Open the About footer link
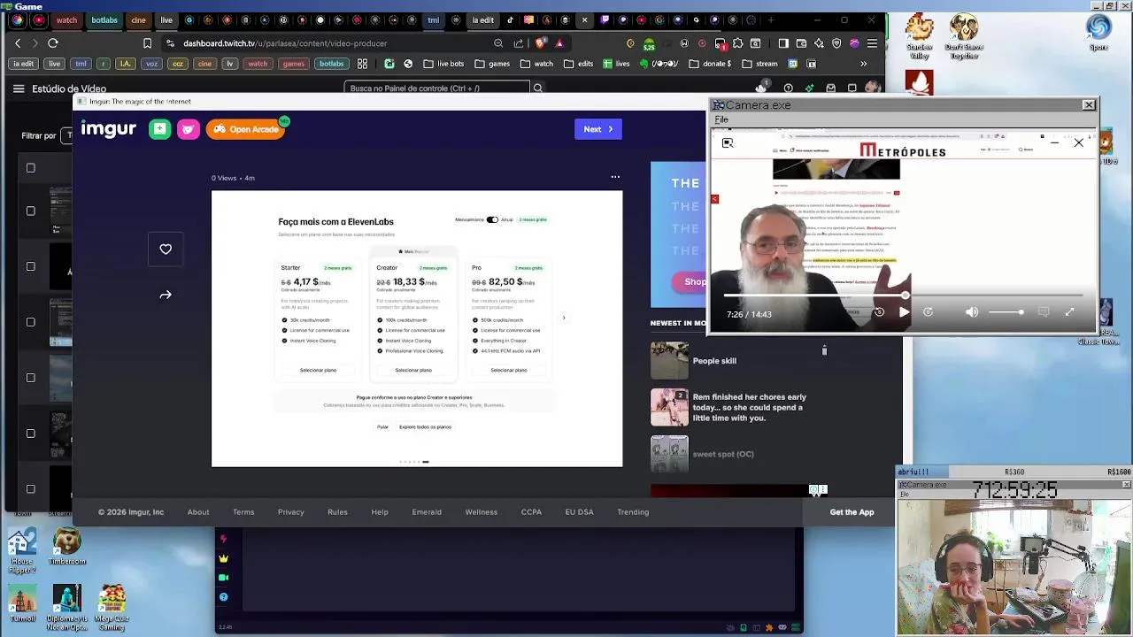 coord(198,512)
